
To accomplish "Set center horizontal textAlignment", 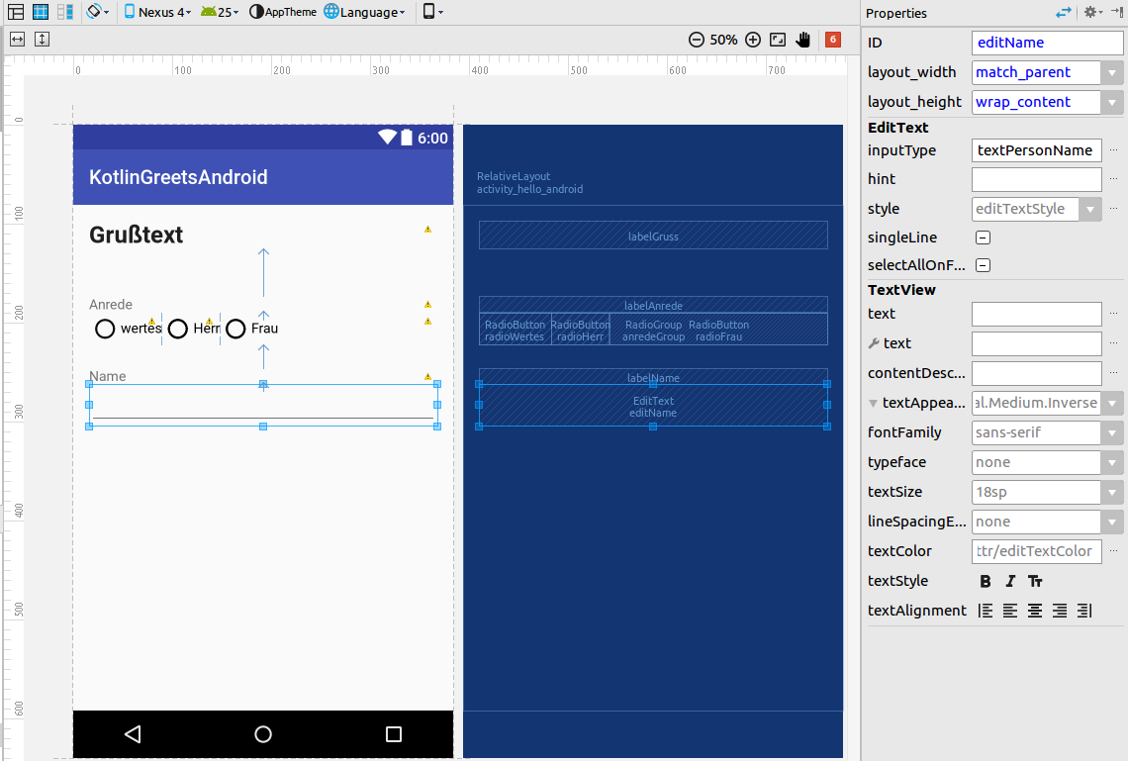I will tap(1034, 611).
